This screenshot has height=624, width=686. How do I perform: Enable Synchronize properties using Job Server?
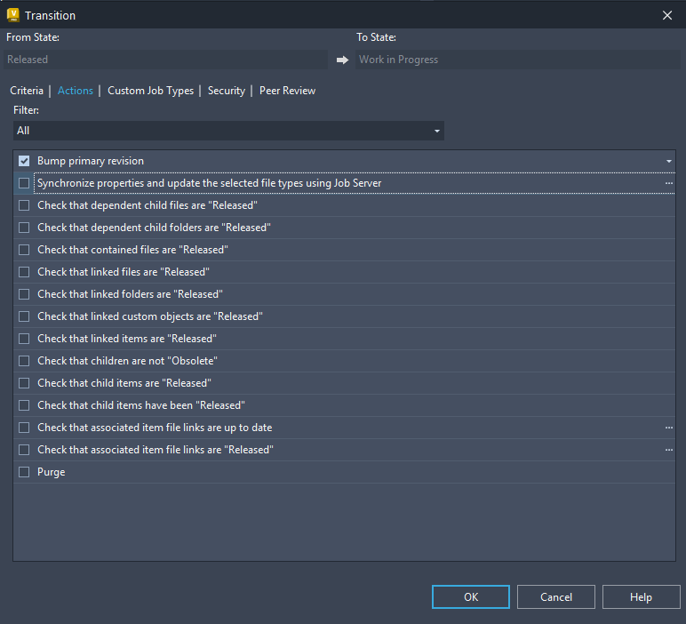pyautogui.click(x=24, y=183)
